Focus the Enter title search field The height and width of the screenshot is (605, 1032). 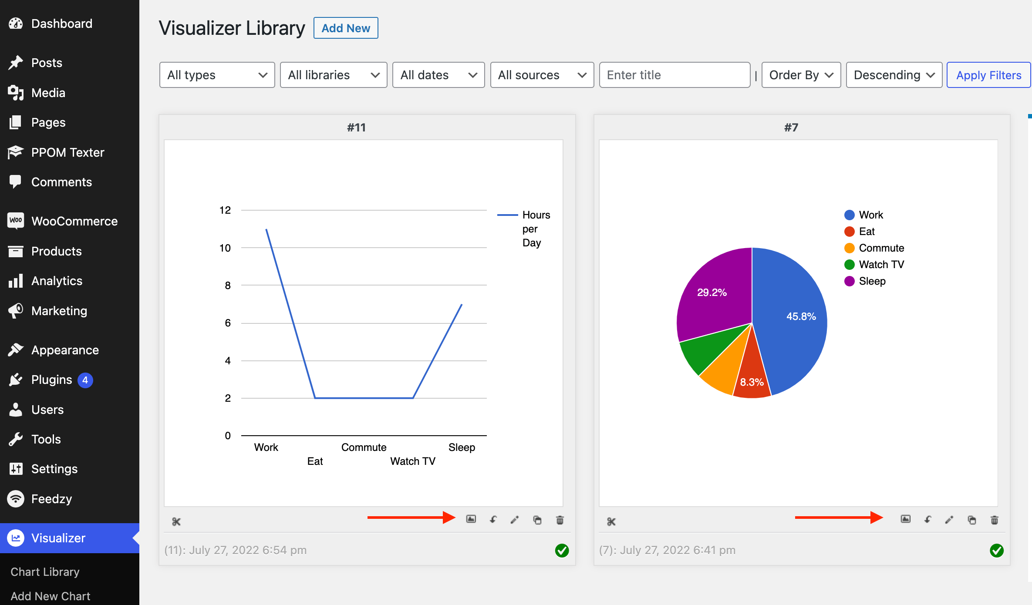674,75
